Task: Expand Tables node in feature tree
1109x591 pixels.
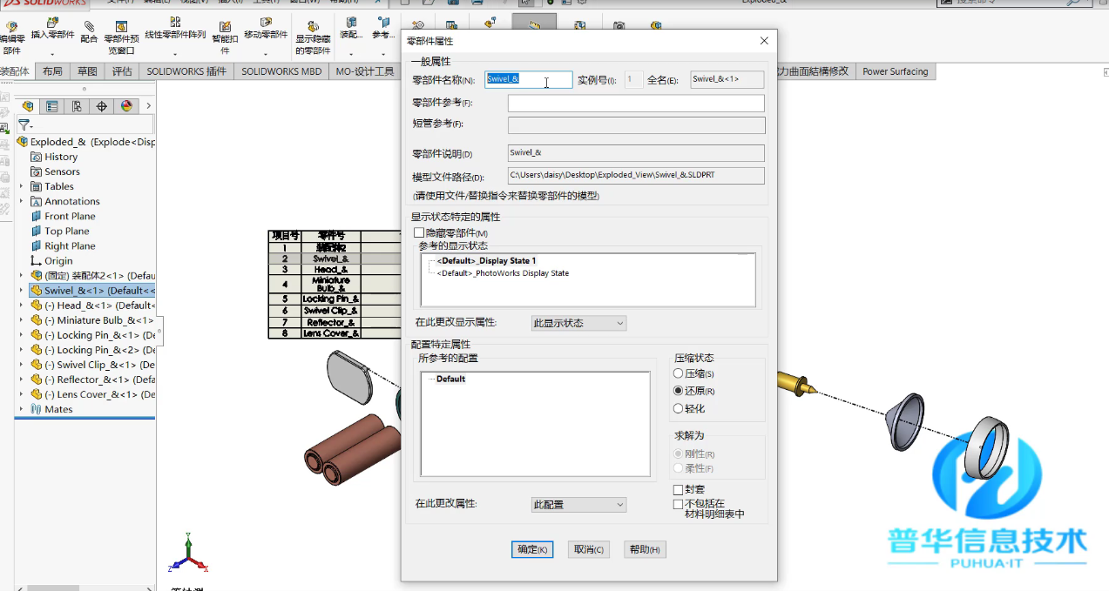Action: click(x=22, y=186)
